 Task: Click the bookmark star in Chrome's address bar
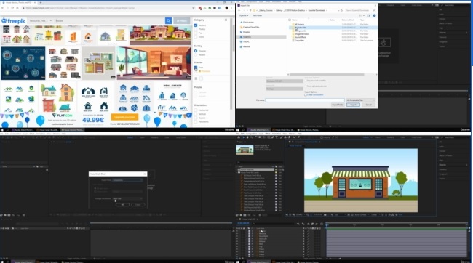194,8
